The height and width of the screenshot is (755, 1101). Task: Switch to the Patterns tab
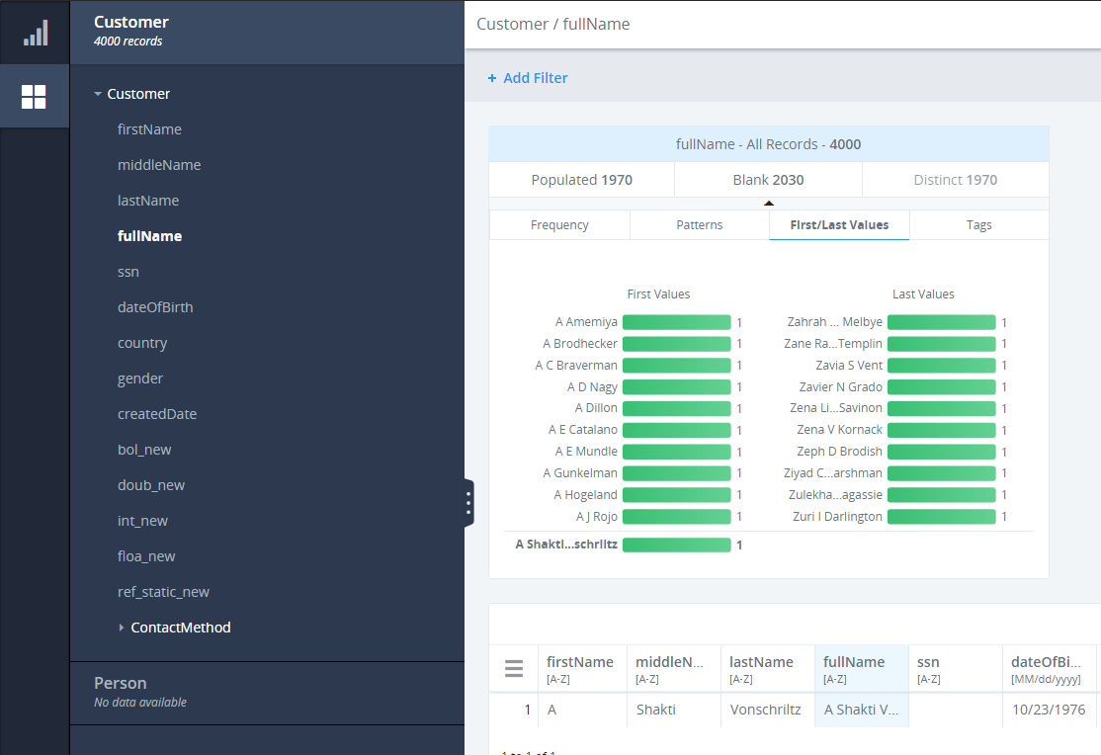tap(700, 224)
